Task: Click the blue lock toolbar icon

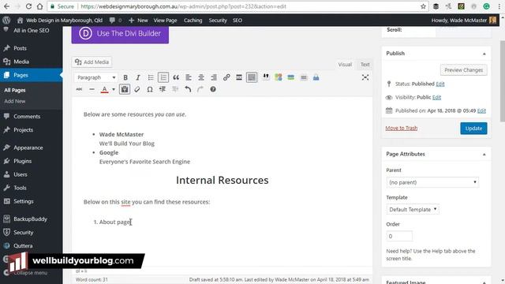Action: pyautogui.click(x=316, y=77)
